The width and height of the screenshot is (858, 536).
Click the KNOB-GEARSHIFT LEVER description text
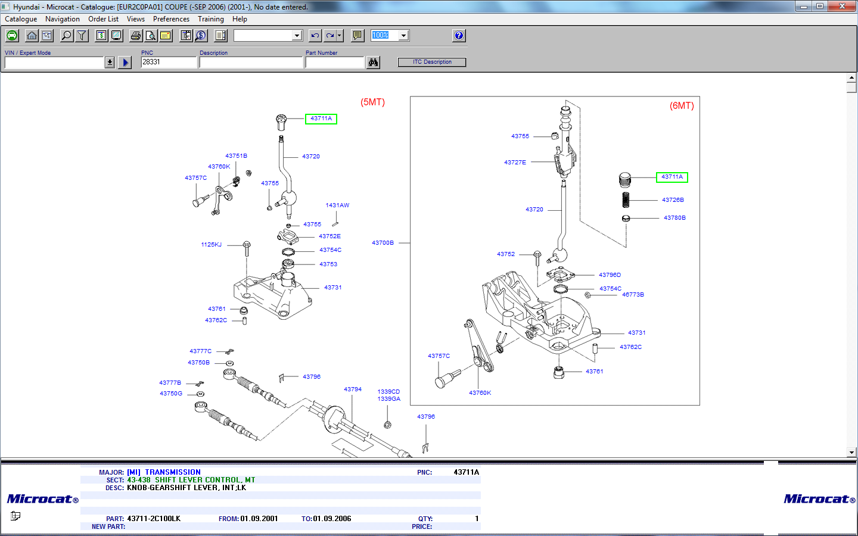point(186,488)
